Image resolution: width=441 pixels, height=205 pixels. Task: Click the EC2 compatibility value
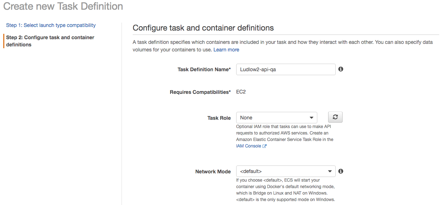tap(241, 92)
